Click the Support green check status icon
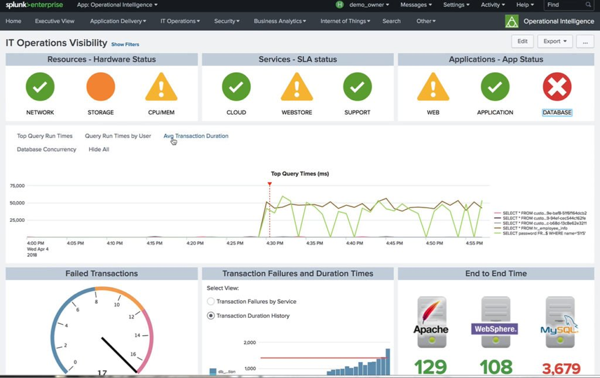Viewport: 600px width, 378px height. tap(357, 87)
